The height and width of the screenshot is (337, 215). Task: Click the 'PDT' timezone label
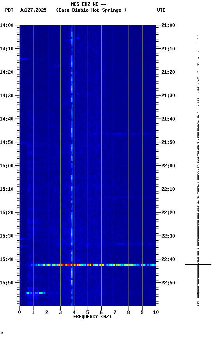9,10
